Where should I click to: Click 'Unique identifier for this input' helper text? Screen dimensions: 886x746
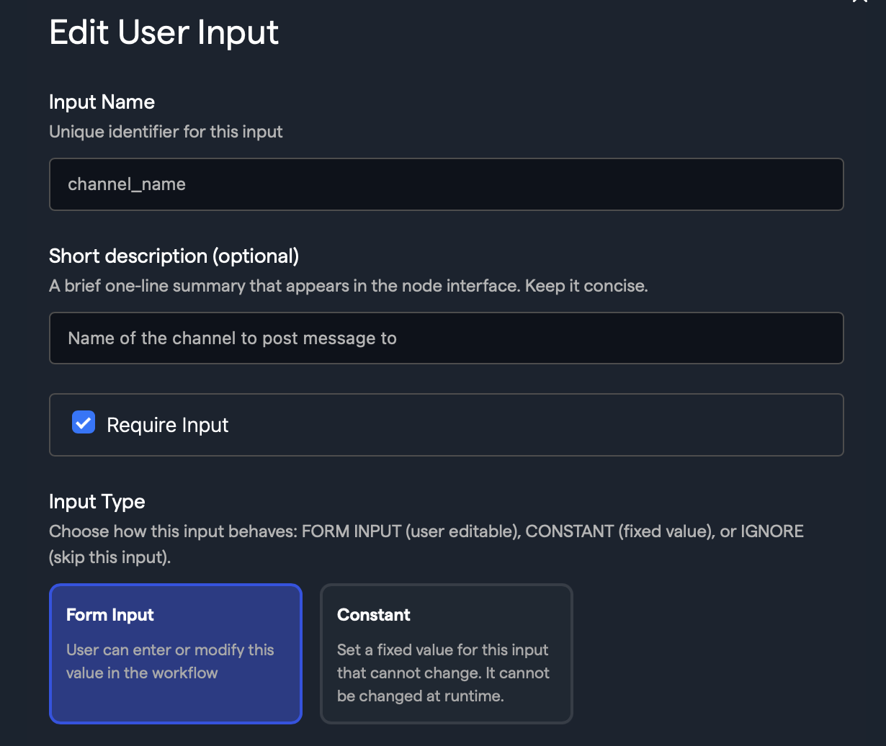pos(166,132)
